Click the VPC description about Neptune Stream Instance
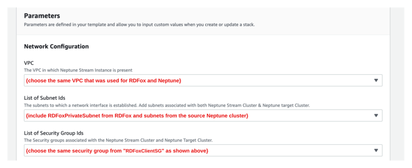The image size is (412, 168). coord(78,70)
